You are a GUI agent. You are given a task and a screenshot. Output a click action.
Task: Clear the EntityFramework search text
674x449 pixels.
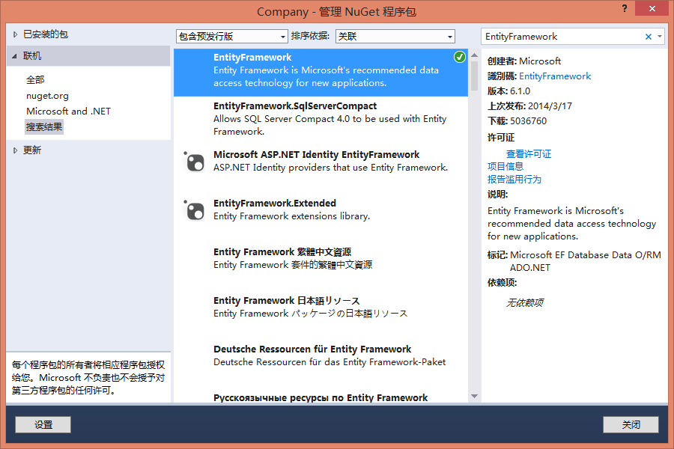pos(649,37)
